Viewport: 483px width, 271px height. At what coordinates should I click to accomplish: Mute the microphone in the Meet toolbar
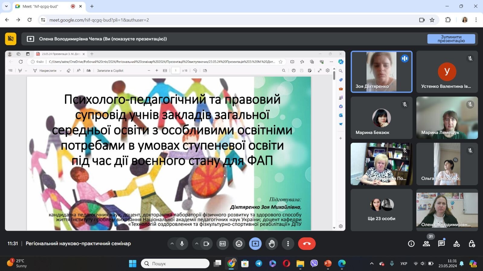[x=182, y=244]
